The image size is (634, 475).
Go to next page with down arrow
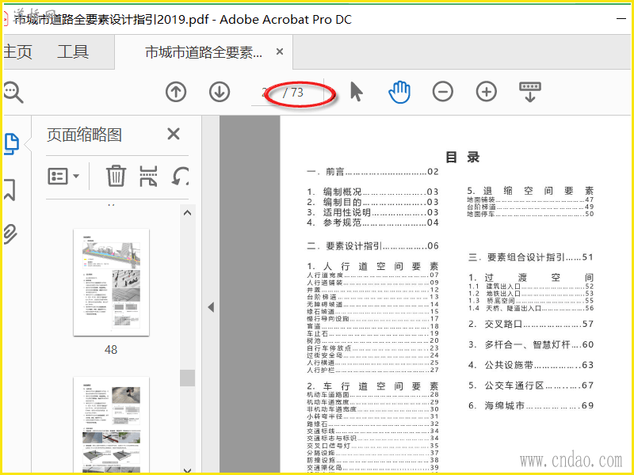point(220,92)
